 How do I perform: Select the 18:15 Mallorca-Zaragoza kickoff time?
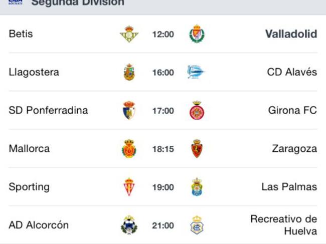(163, 149)
